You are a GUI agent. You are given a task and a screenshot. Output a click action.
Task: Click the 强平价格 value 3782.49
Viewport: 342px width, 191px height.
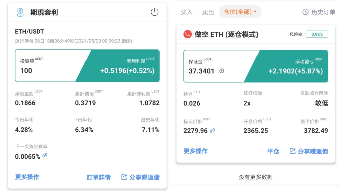coord(316,131)
